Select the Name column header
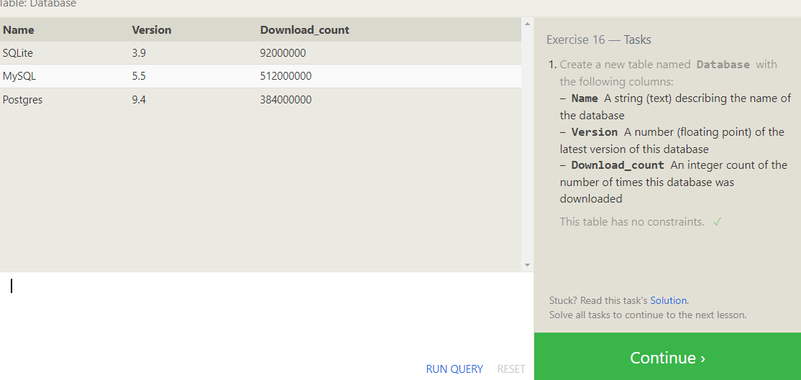This screenshot has width=801, height=380. [x=19, y=29]
